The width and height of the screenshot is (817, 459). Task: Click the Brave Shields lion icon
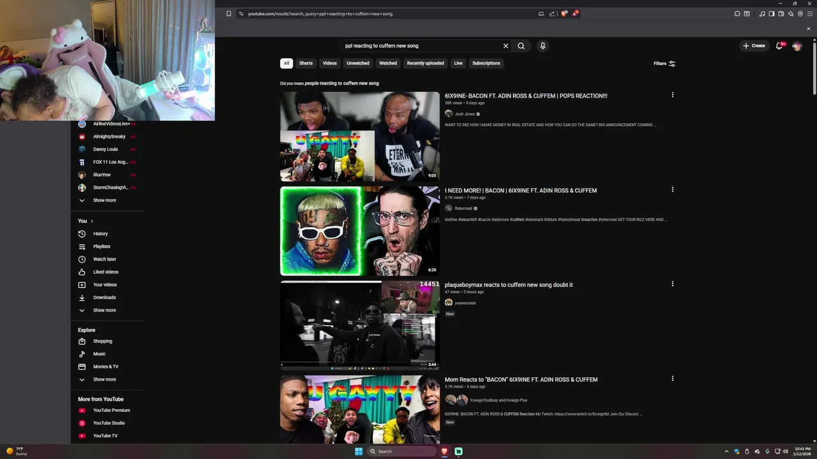point(564,13)
